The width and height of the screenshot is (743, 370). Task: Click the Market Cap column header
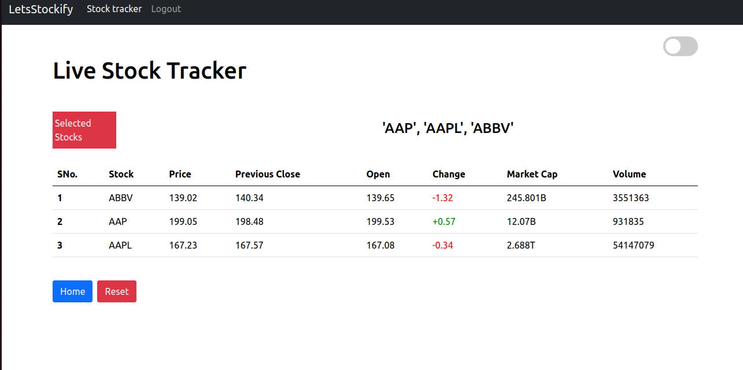[532, 174]
